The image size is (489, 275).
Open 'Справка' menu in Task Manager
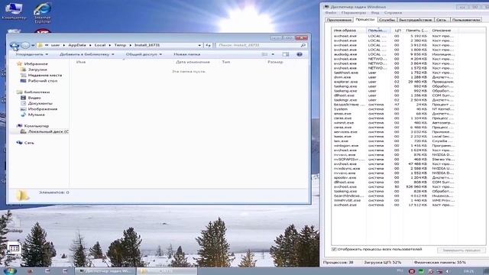[x=393, y=13]
